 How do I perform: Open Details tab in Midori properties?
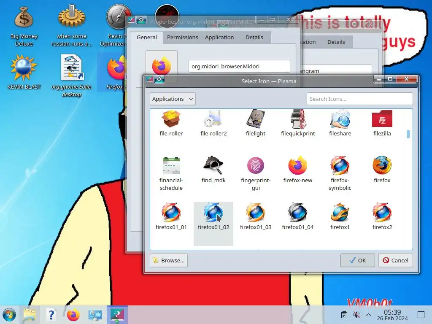(x=254, y=37)
